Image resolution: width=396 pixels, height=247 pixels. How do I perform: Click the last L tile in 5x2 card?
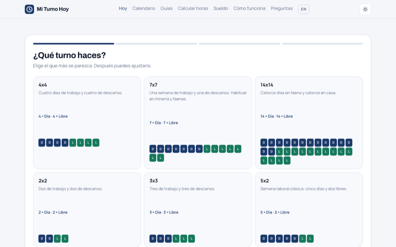[x=310, y=238]
